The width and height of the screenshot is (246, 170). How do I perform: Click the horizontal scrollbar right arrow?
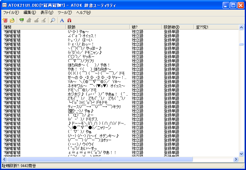tap(236, 159)
